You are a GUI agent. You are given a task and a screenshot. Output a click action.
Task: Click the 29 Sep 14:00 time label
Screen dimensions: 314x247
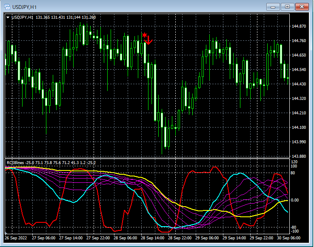[234, 238]
